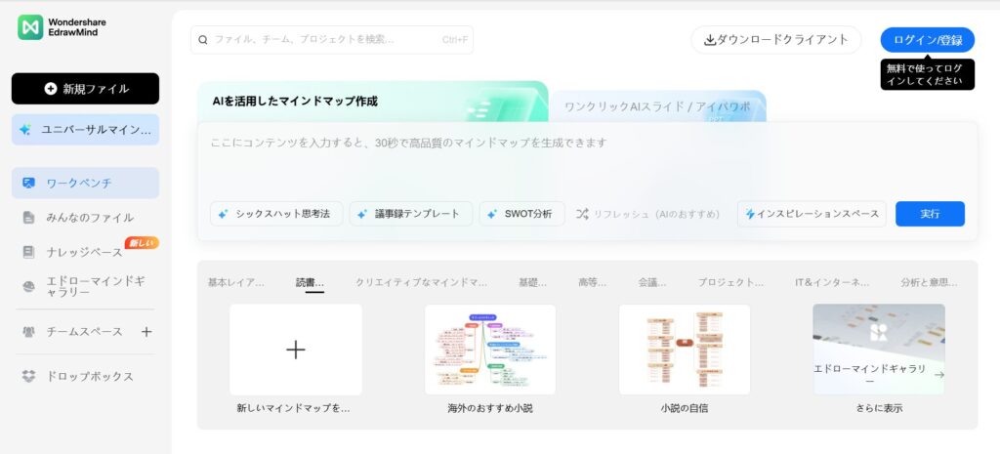Click the sparkle icon on SWOT分析

(x=492, y=214)
